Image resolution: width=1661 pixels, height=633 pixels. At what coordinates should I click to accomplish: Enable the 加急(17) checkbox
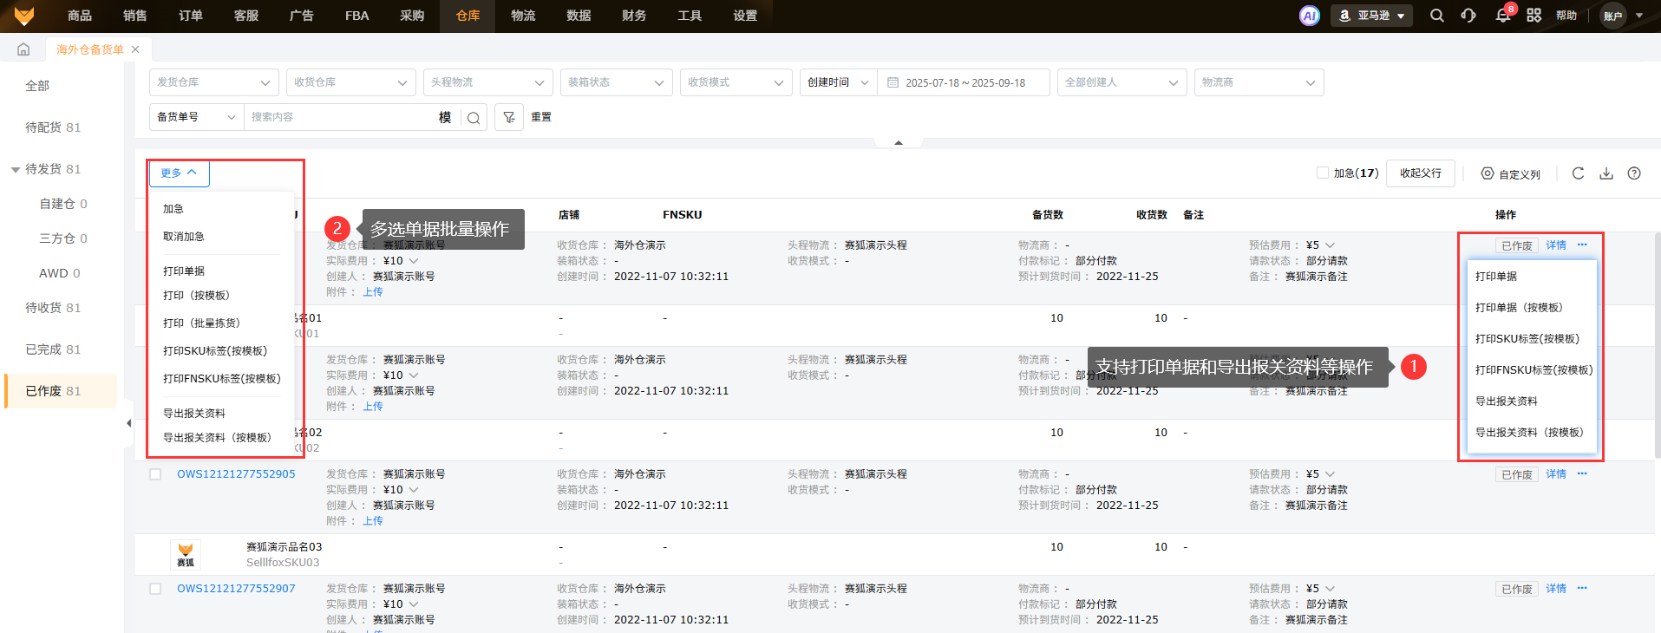(1323, 173)
